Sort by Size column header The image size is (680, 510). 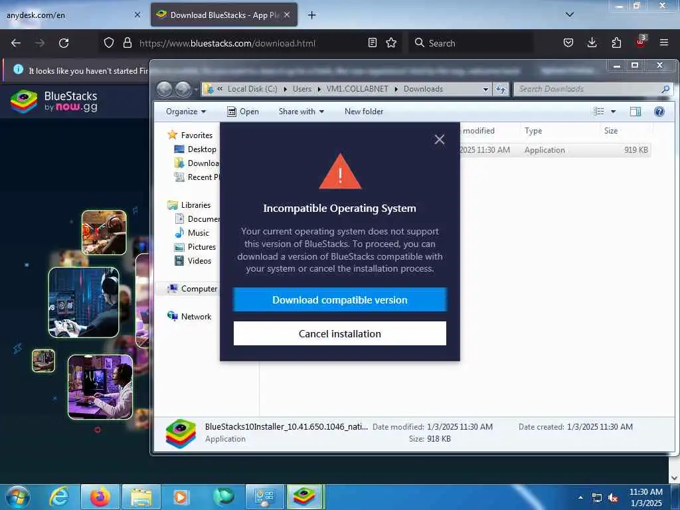626,131
